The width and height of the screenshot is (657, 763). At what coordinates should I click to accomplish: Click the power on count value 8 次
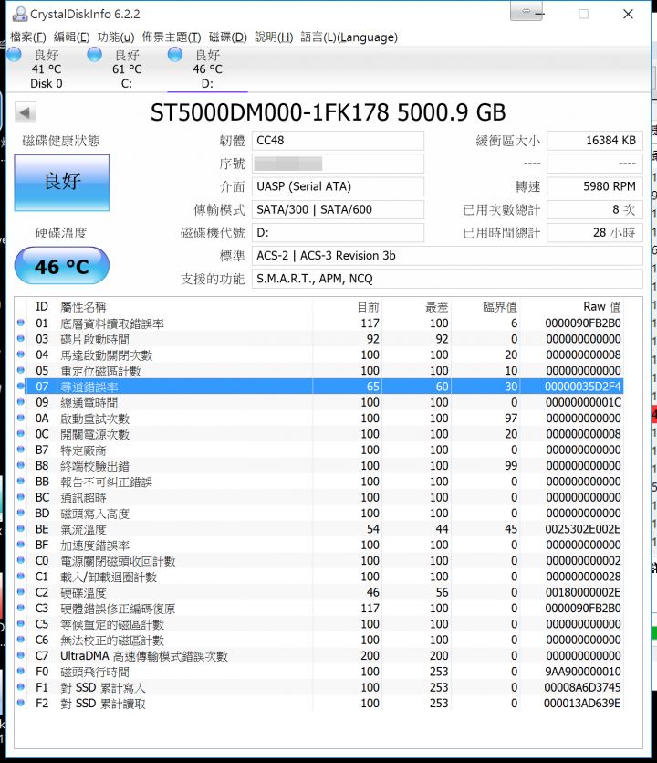pos(595,210)
